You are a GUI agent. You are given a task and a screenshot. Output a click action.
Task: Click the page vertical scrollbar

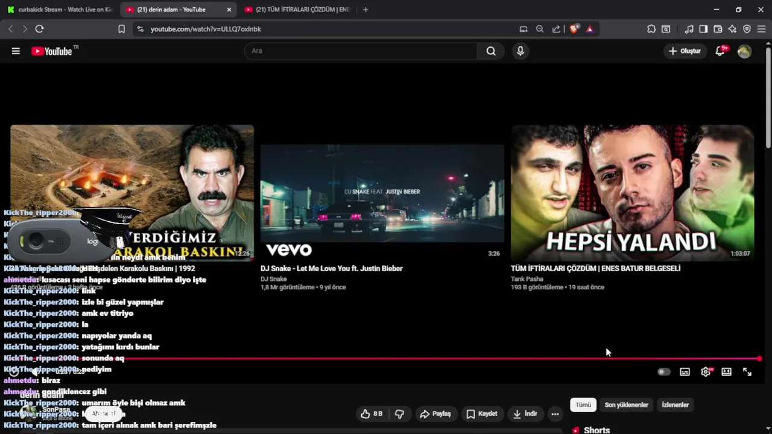tap(768, 96)
